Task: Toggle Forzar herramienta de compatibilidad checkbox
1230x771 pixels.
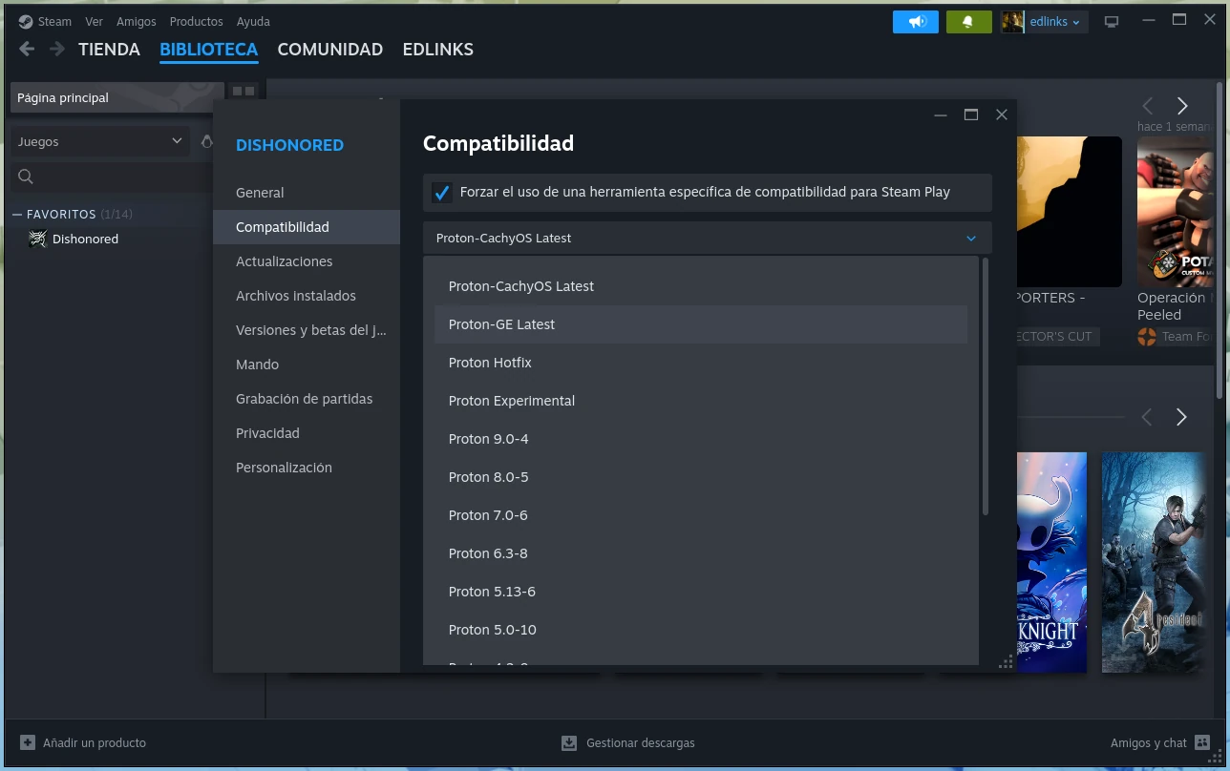Action: [441, 193]
